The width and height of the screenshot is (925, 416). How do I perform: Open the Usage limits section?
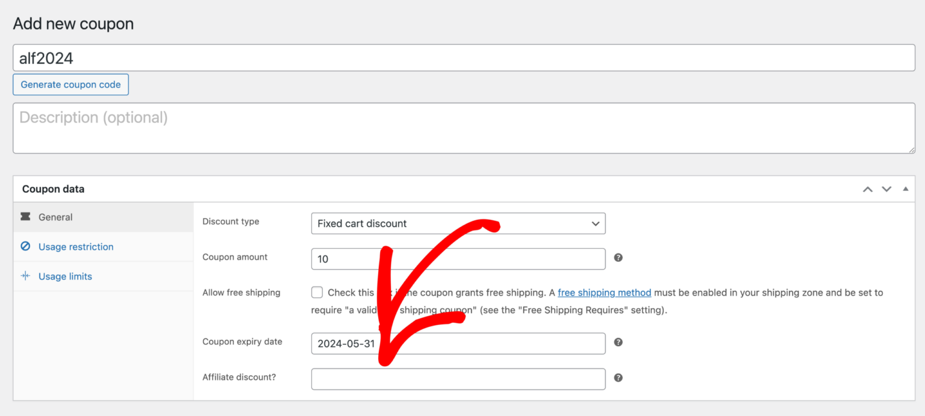64,276
